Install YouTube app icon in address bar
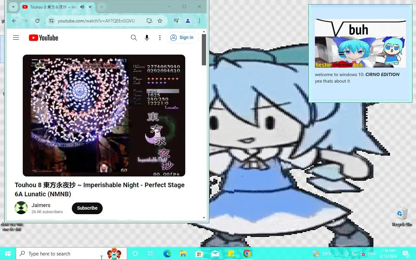Viewport: 416px width, 260px height. [149, 21]
